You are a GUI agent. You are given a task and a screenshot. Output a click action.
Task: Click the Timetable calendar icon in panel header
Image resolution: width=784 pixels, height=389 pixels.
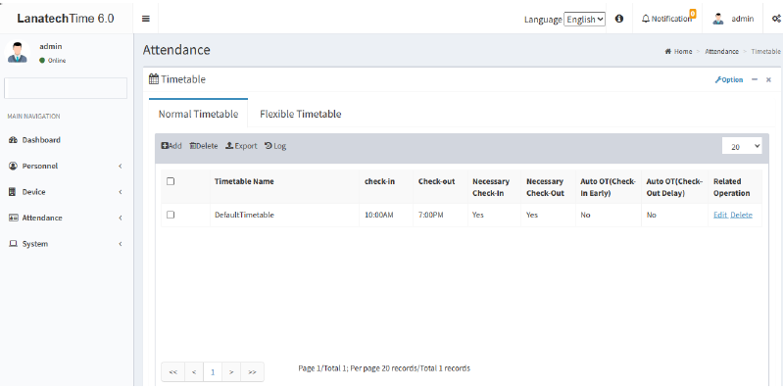coord(154,79)
